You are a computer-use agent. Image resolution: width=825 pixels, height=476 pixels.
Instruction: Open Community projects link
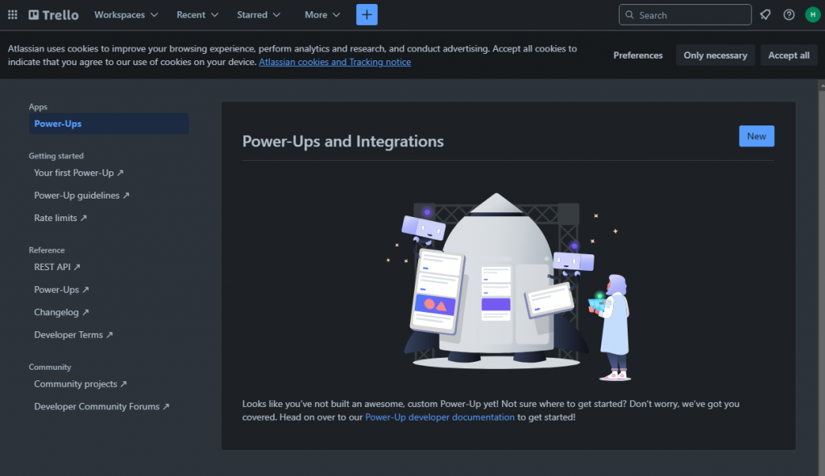(80, 384)
